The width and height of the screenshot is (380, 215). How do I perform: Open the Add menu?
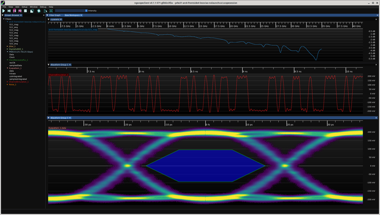pos(17,7)
